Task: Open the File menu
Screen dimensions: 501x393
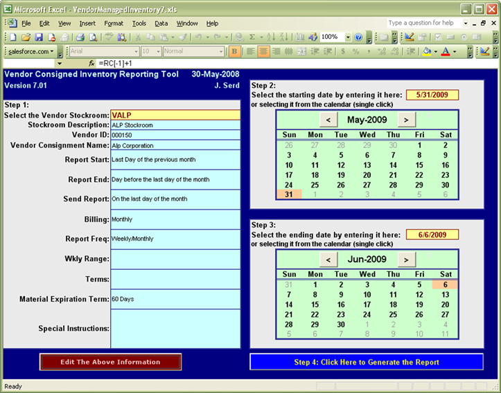Action: tap(26, 24)
